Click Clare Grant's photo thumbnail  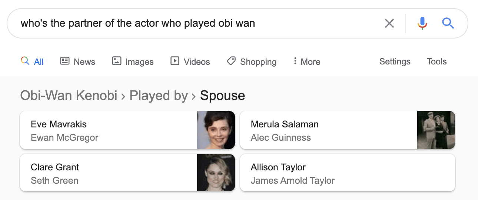[216, 173]
